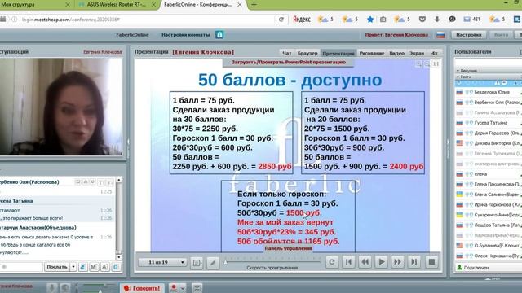This screenshot has width=522, height=293.
Task: Select the Презентации tab
Action: tap(338, 53)
